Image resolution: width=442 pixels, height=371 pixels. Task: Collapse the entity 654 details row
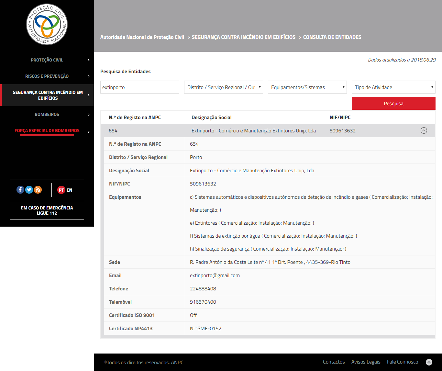click(x=424, y=130)
